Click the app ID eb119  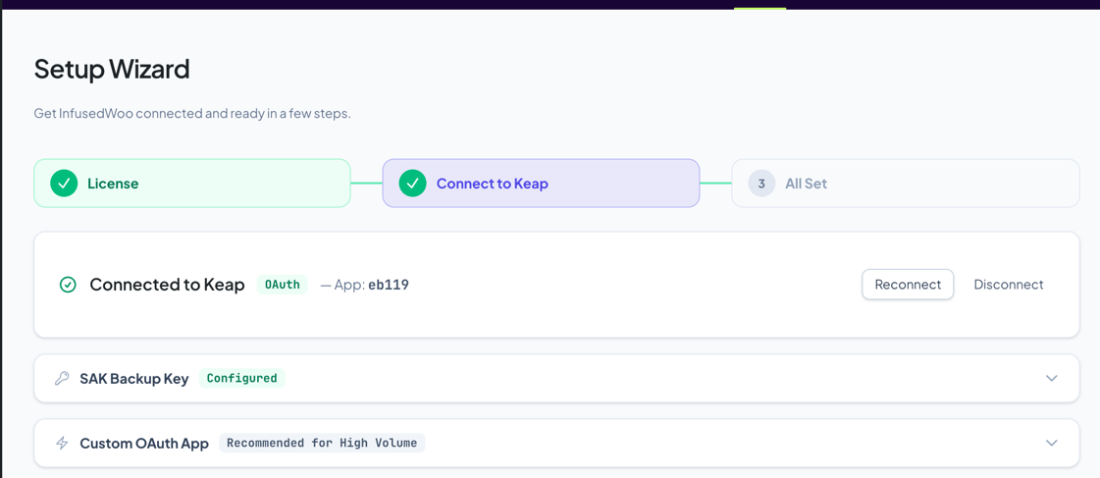(389, 285)
